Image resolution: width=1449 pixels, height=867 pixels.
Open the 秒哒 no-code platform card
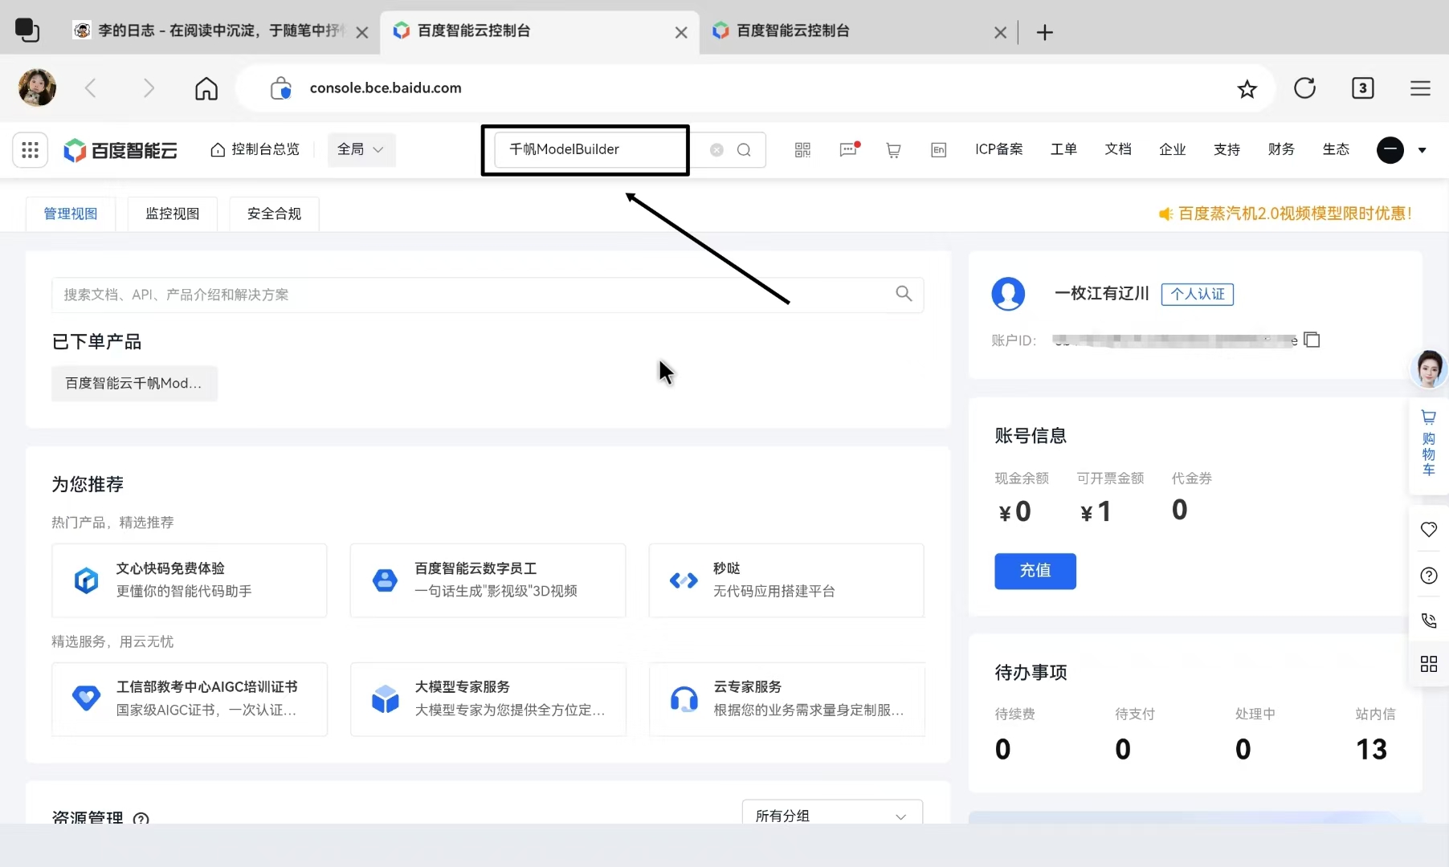pyautogui.click(x=786, y=580)
